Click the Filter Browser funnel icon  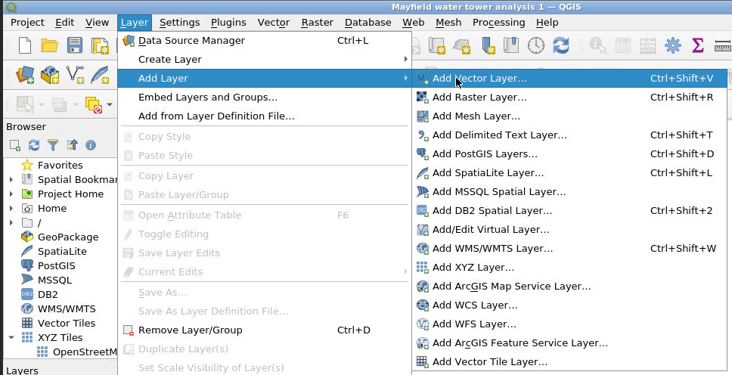(53, 145)
